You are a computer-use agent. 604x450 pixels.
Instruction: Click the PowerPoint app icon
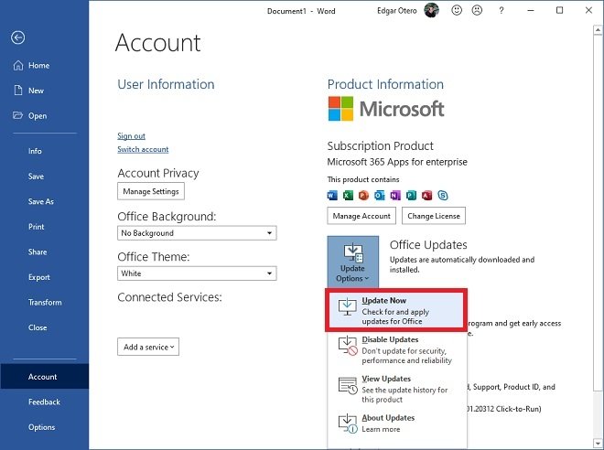[363, 196]
